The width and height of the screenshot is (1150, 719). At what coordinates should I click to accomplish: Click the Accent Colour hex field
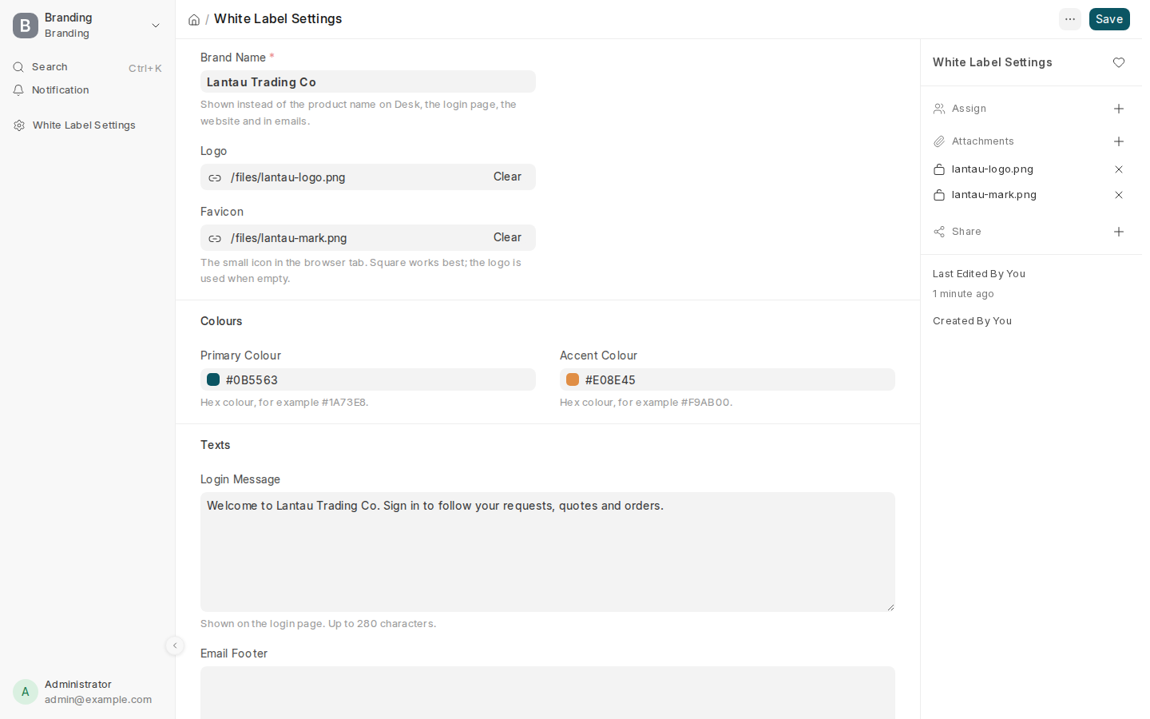[728, 379]
